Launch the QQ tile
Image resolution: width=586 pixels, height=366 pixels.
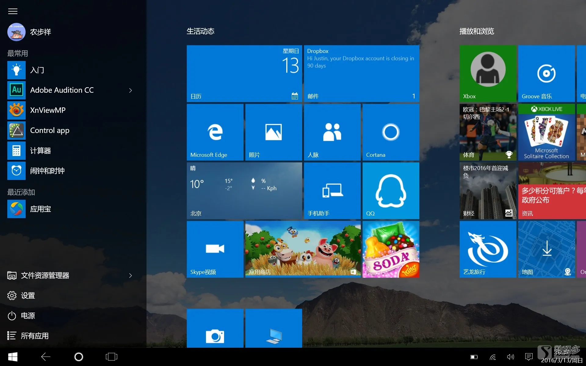(x=391, y=191)
